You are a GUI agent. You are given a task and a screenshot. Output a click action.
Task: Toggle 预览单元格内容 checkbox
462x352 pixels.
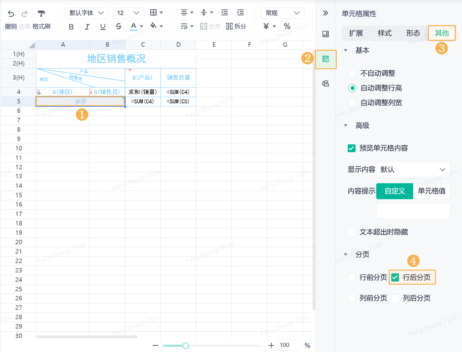(351, 148)
